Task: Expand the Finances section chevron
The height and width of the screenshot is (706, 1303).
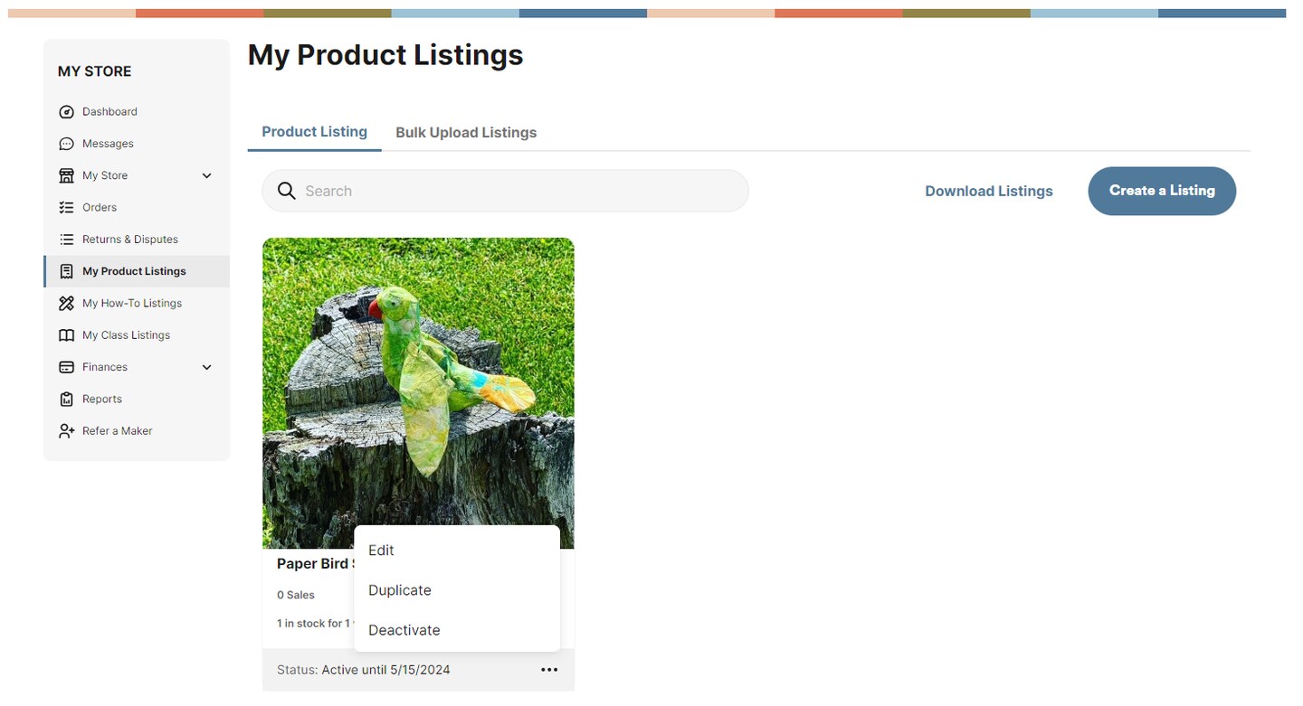Action: [x=206, y=367]
